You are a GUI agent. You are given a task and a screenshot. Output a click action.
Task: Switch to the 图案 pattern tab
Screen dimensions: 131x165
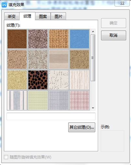coord(43,17)
